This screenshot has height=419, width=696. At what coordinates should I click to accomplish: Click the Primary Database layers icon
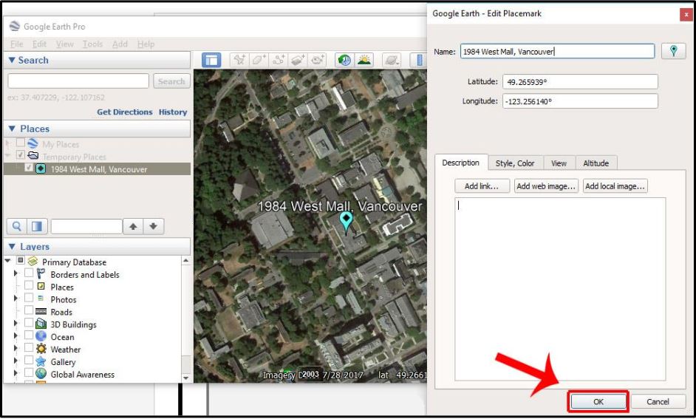click(32, 262)
